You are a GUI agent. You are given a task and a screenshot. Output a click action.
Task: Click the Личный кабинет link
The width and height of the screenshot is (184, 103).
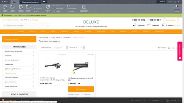(7, 20)
